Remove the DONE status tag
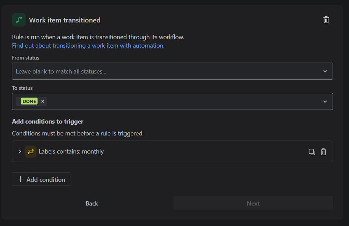Screen dimensions: 349x226 pos(43,101)
